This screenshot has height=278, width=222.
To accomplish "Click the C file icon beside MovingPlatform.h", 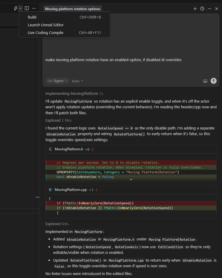I will tap(50, 149).
